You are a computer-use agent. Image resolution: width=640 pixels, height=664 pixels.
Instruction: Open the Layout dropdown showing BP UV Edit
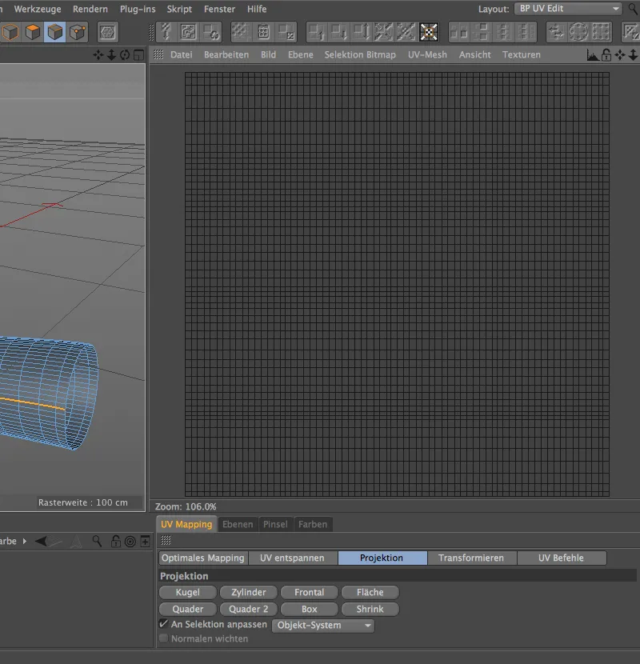568,9
